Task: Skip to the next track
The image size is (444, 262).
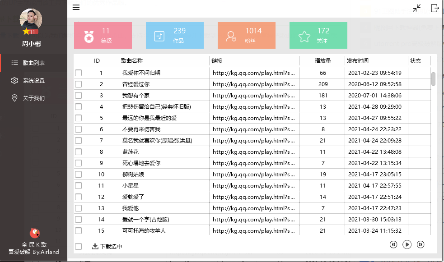Action: 421,244
